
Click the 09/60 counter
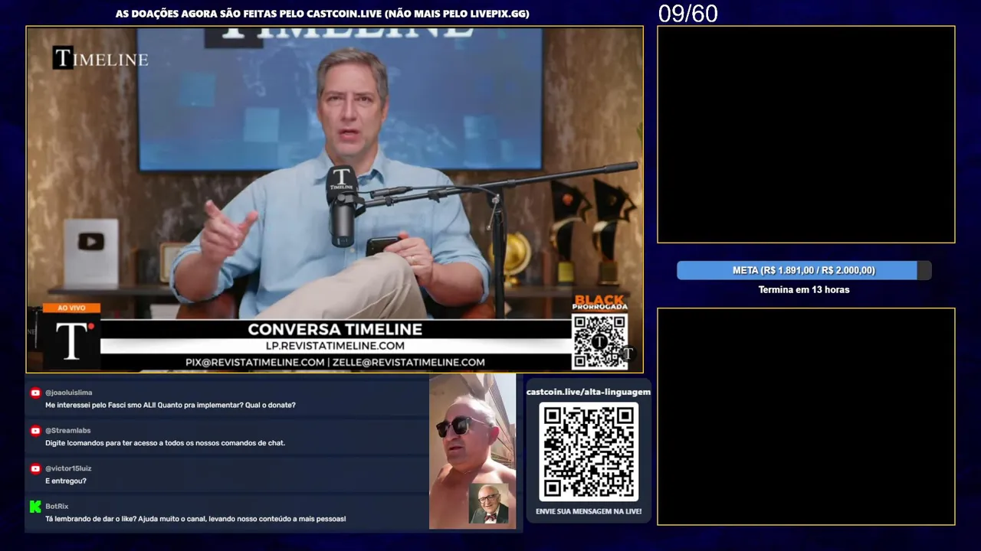688,14
